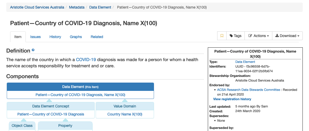Follow the COVID-19 link in definition

coord(86,60)
